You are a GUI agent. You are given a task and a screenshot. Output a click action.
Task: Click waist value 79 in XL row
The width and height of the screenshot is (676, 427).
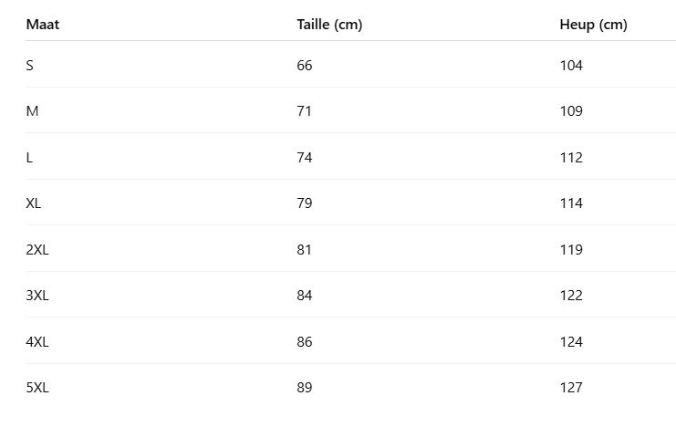point(305,203)
